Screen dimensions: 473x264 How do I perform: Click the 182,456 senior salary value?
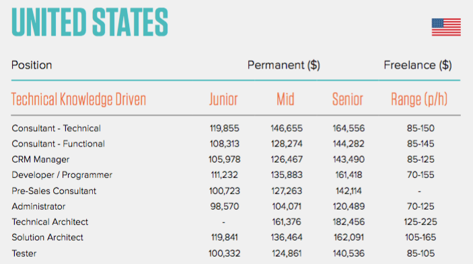click(349, 222)
